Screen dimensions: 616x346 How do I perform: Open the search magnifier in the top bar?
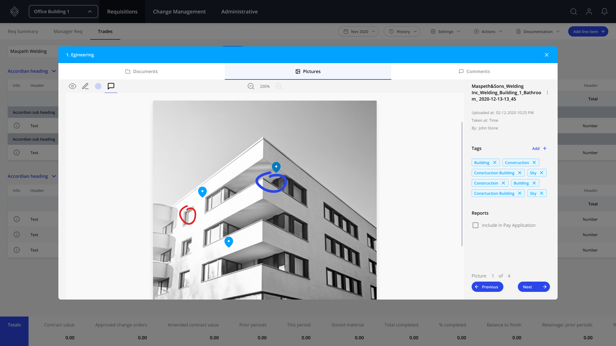click(574, 12)
